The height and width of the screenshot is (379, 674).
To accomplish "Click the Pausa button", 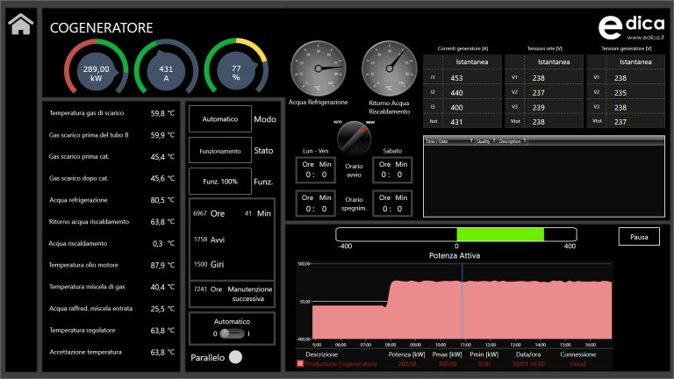I will coord(639,237).
